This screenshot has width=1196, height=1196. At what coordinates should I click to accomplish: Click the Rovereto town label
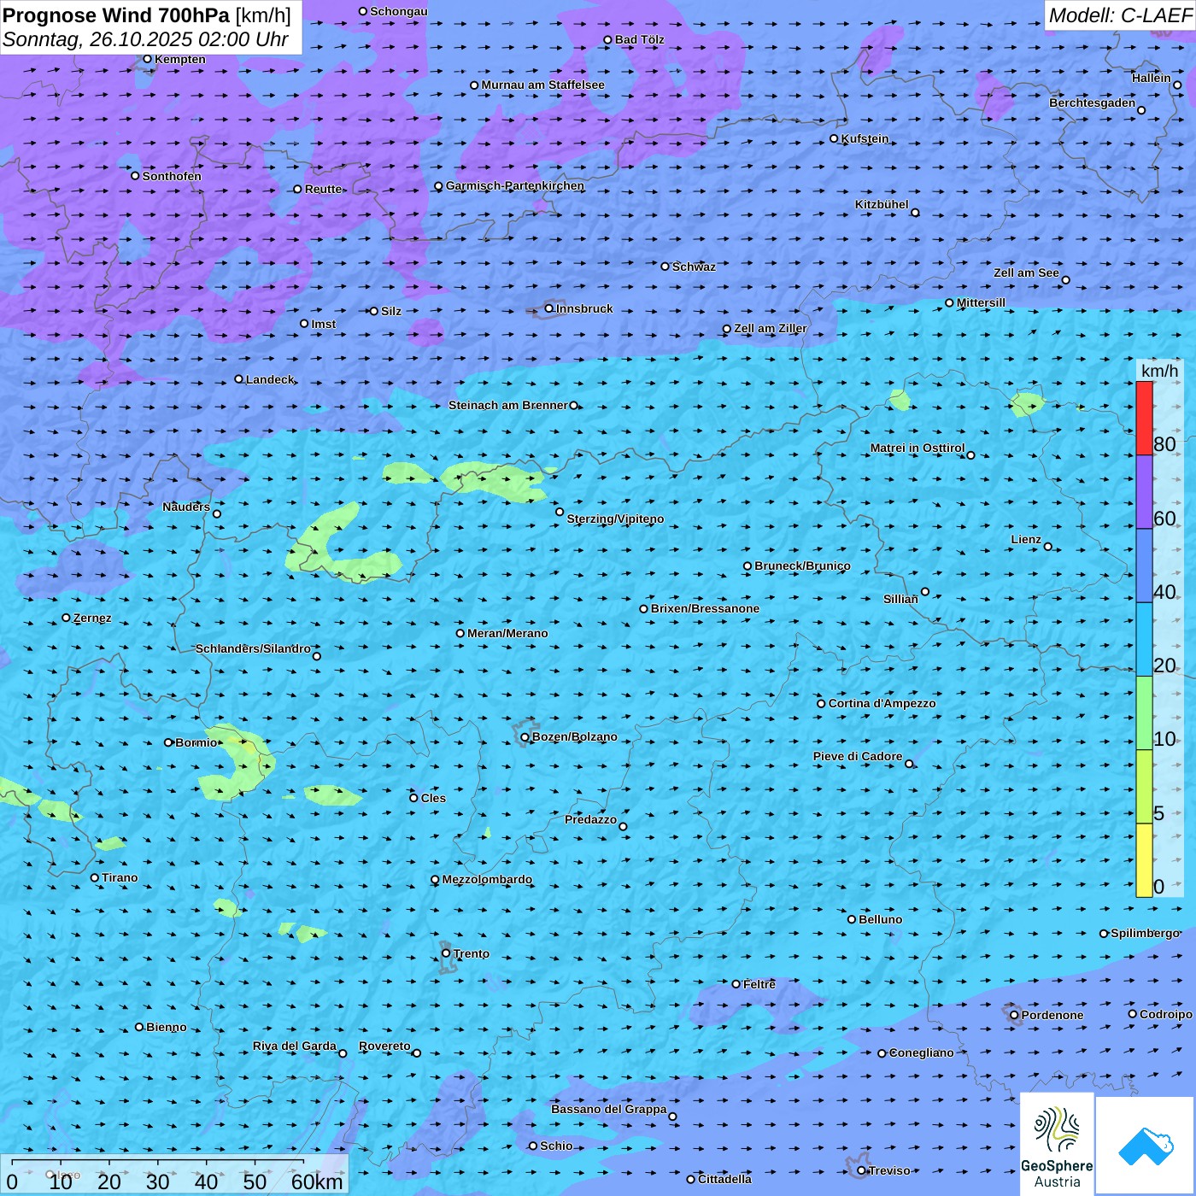[x=384, y=1046]
